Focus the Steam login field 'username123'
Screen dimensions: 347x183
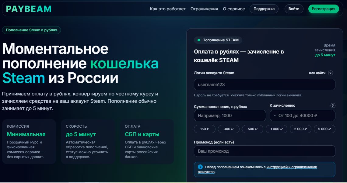265,85
